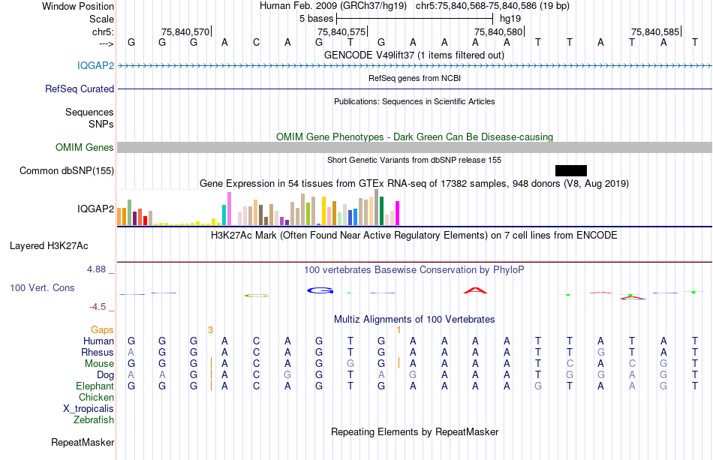The width and height of the screenshot is (713, 460).
Task: Click the Sequences label of the Publications track
Action: click(89, 113)
